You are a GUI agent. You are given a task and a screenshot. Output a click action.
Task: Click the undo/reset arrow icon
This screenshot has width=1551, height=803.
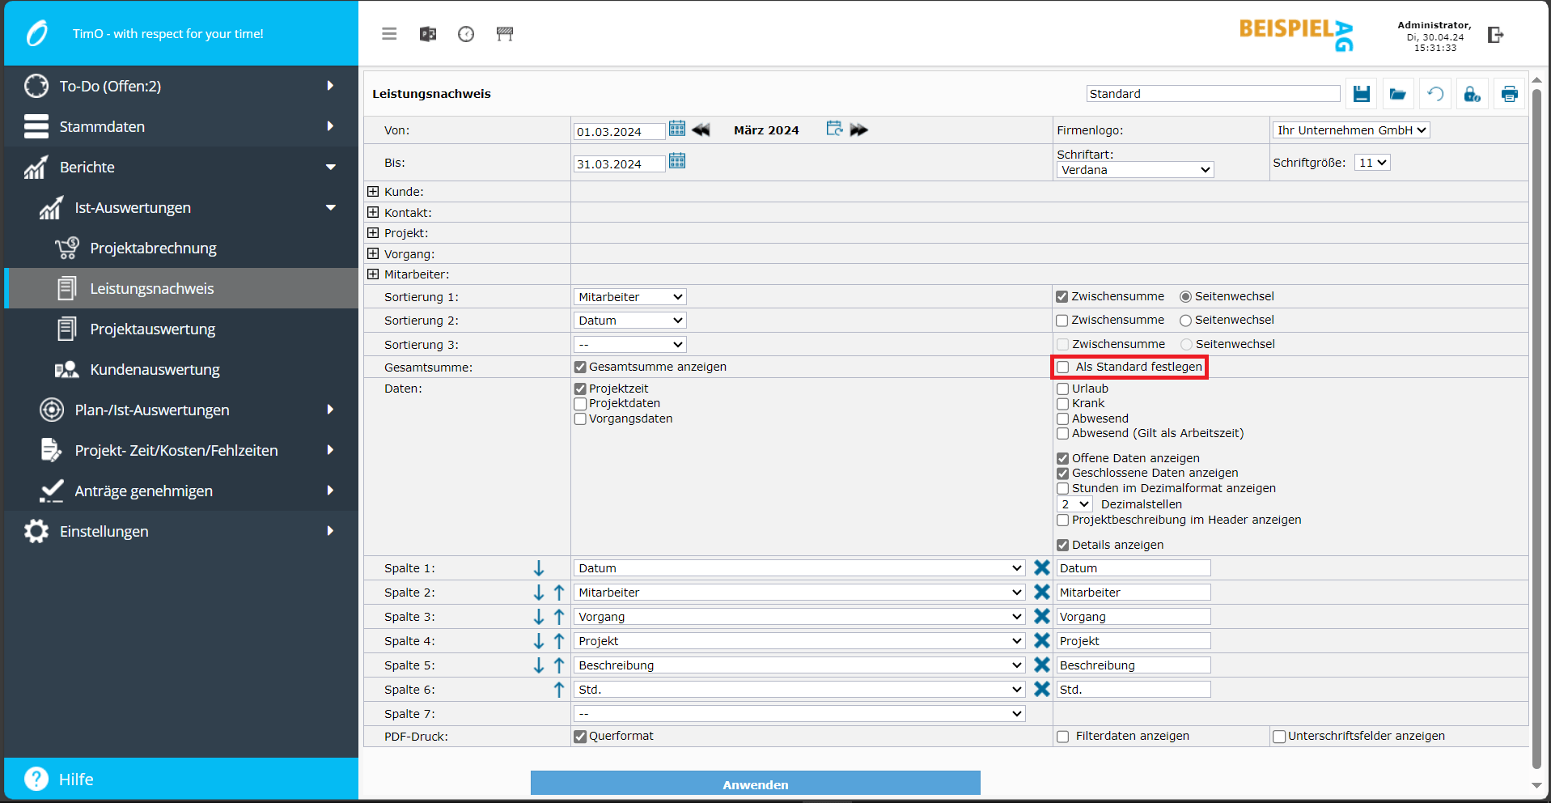[x=1434, y=94]
